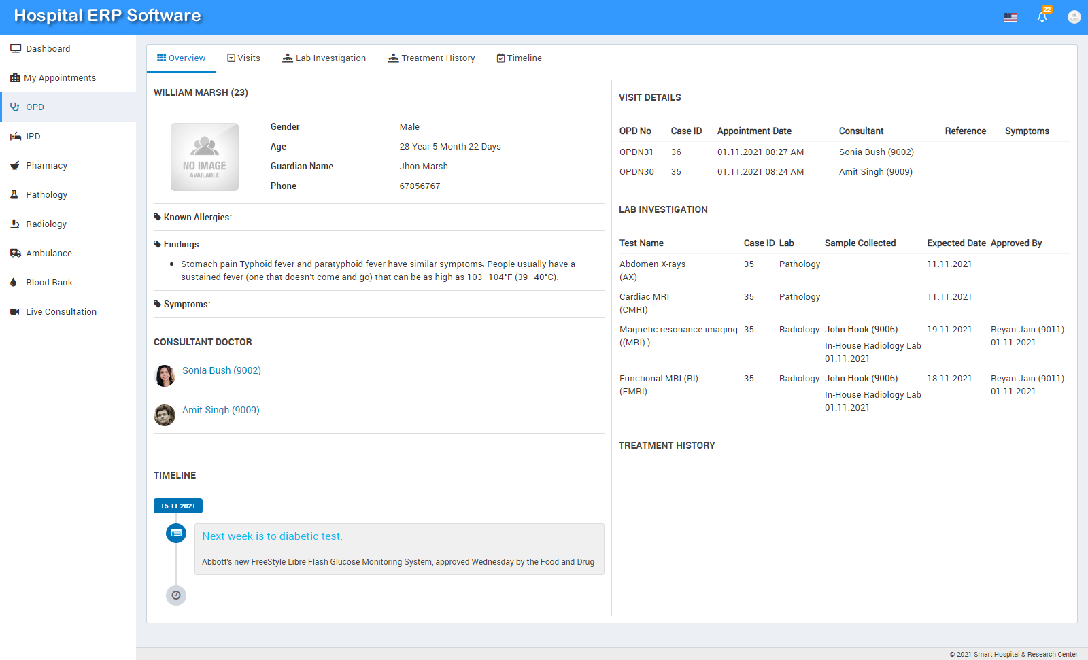This screenshot has height=660, width=1088.
Task: Click Sonia Bush's doctor photo
Action: pyautogui.click(x=165, y=375)
